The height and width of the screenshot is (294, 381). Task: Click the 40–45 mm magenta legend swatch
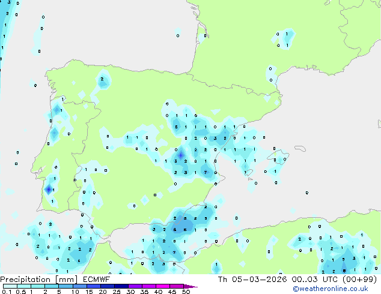(x=163, y=286)
